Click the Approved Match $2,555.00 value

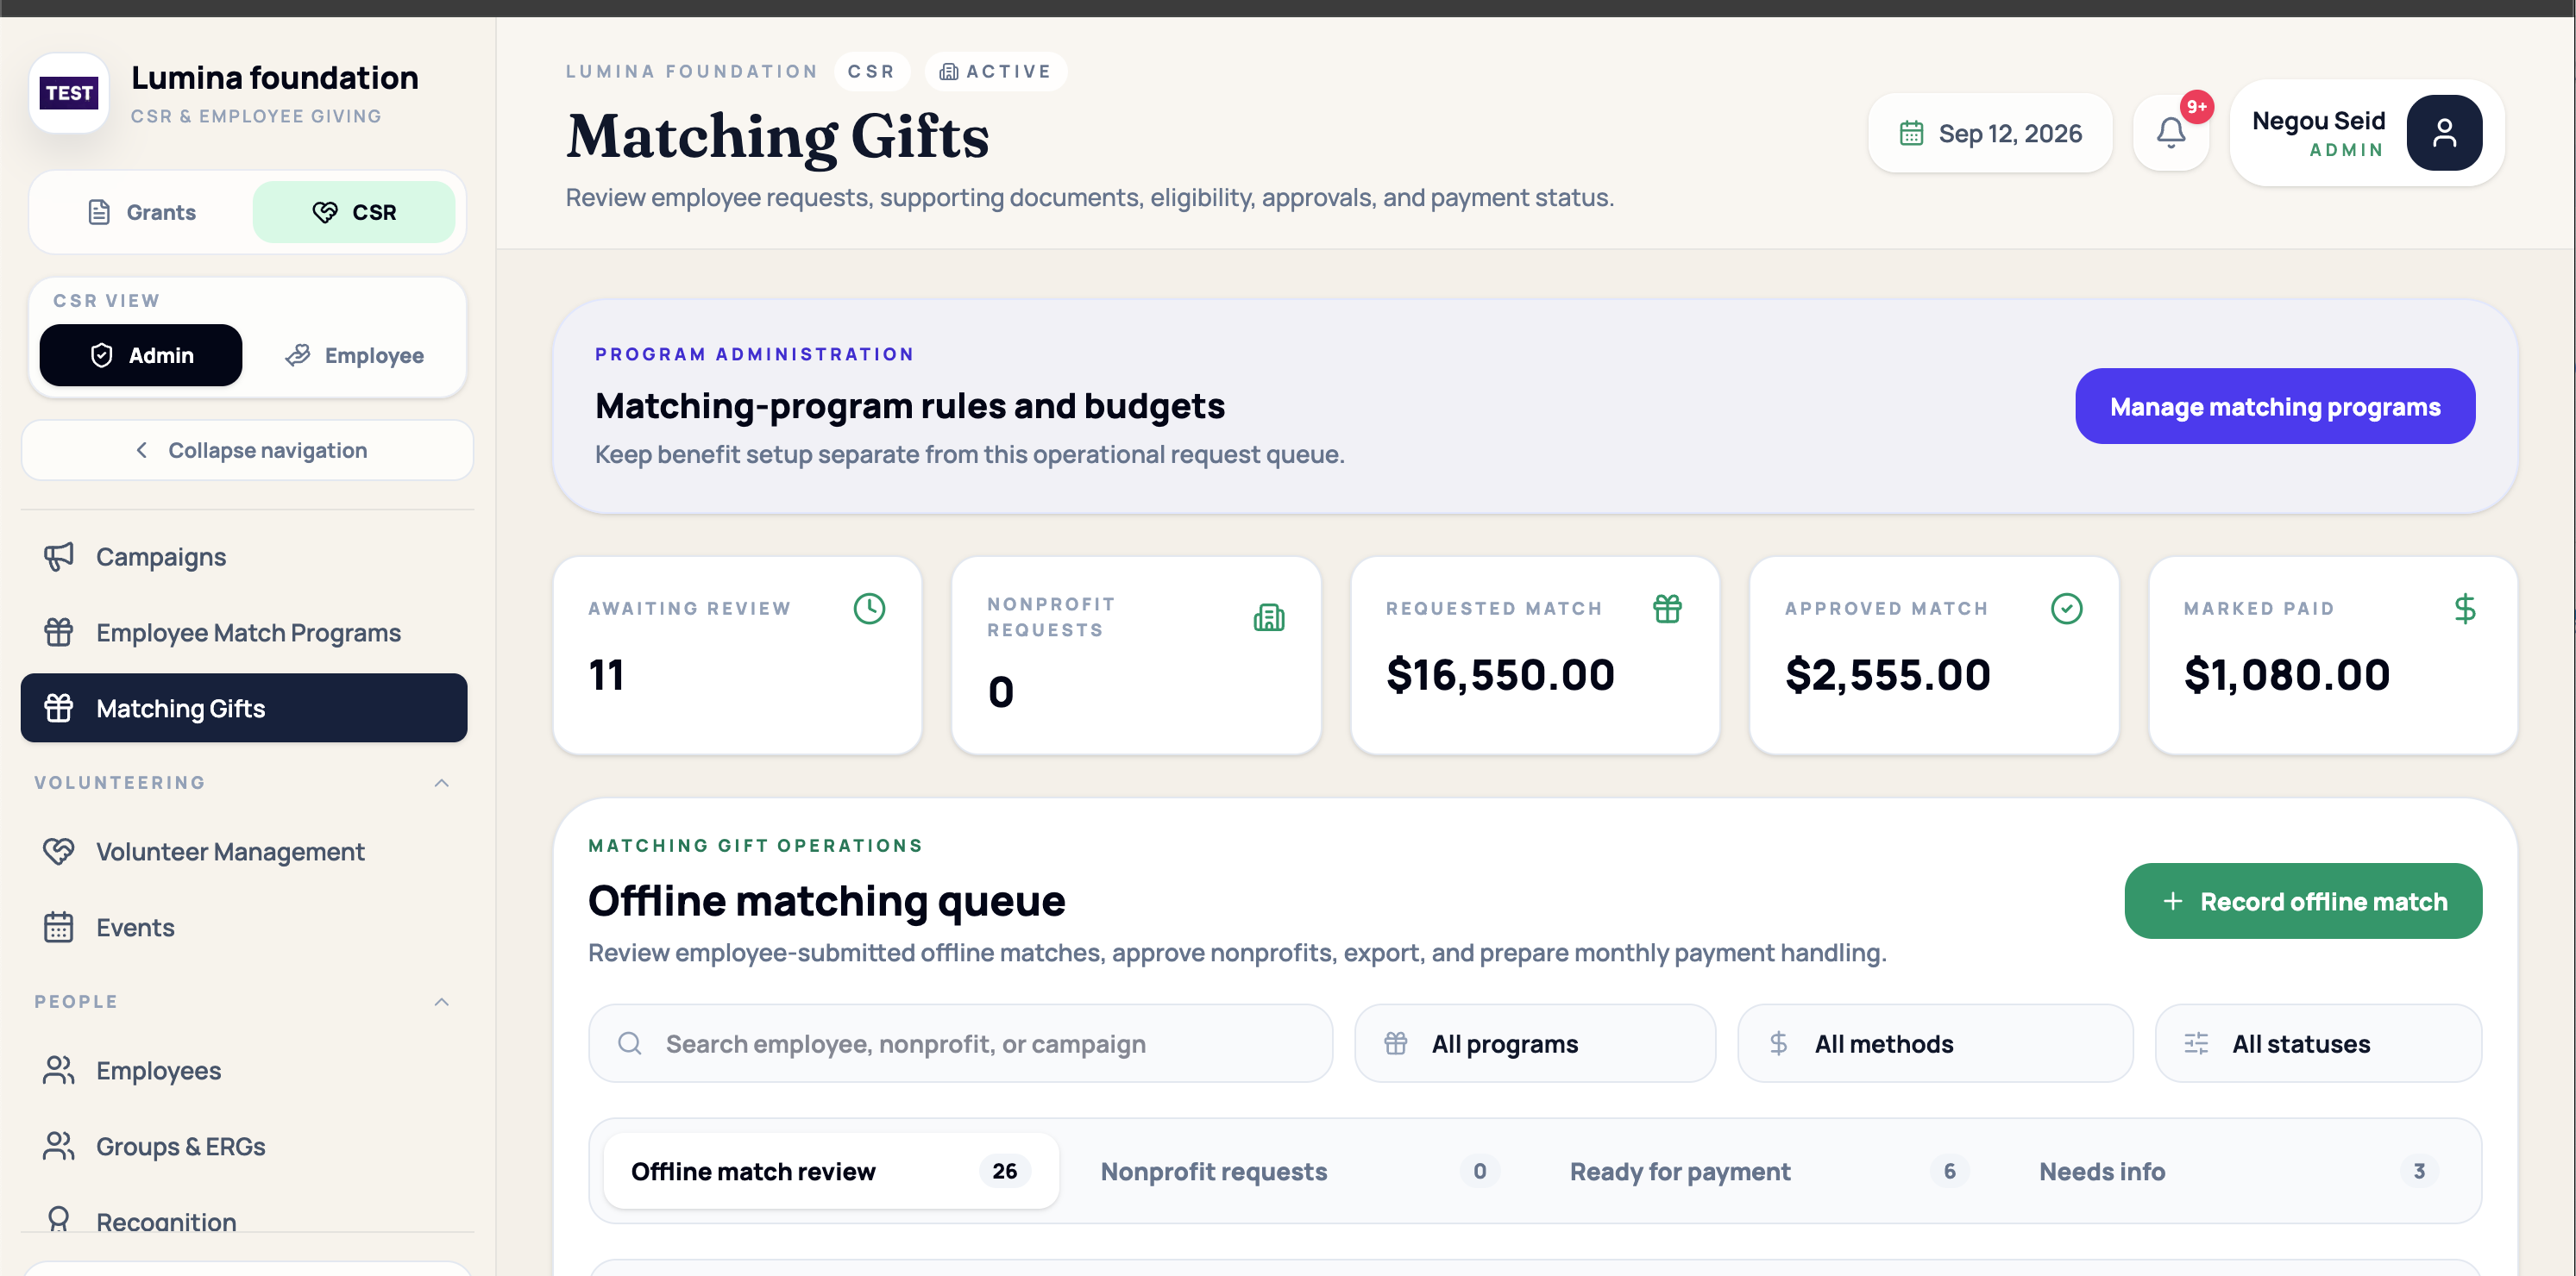pyautogui.click(x=1888, y=675)
